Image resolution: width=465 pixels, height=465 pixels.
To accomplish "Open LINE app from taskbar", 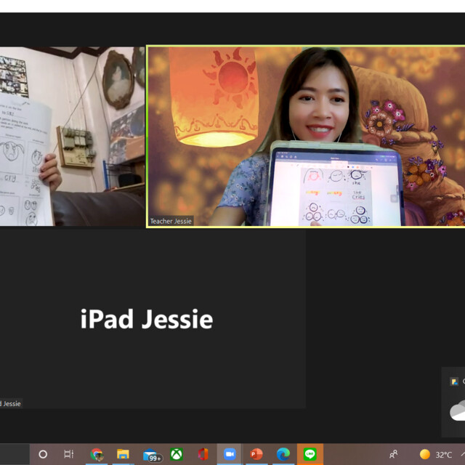I will (310, 454).
